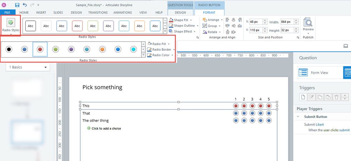Screen dimensions: 351x161
Task: Switch to the Question Tools DESIGN tab
Action: click(180, 13)
